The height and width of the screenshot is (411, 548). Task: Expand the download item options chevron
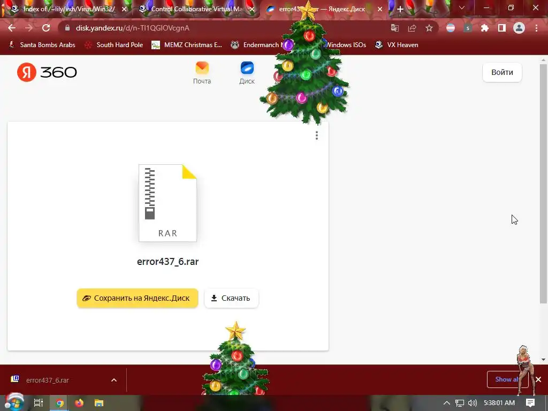[114, 380]
